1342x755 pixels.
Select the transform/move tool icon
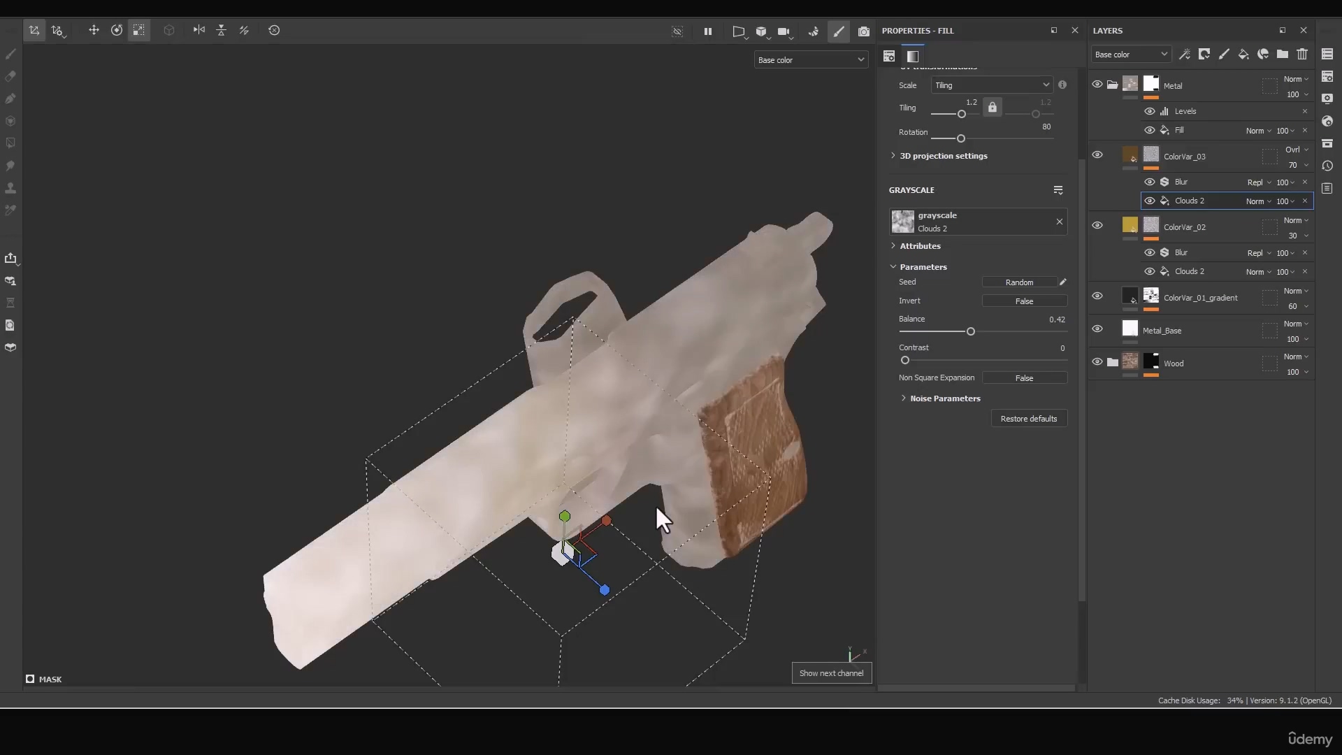(94, 29)
